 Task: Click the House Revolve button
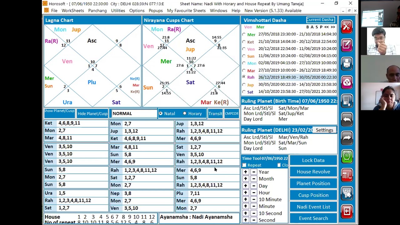coord(313,172)
